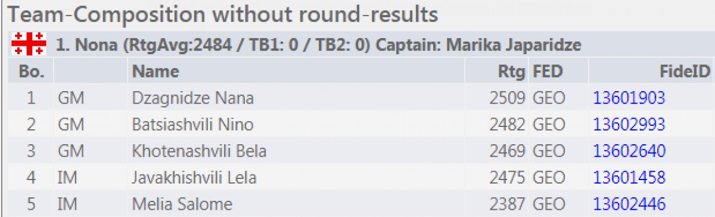Select player name Batsiashvili Nino
The height and width of the screenshot is (217, 715).
[x=192, y=125]
